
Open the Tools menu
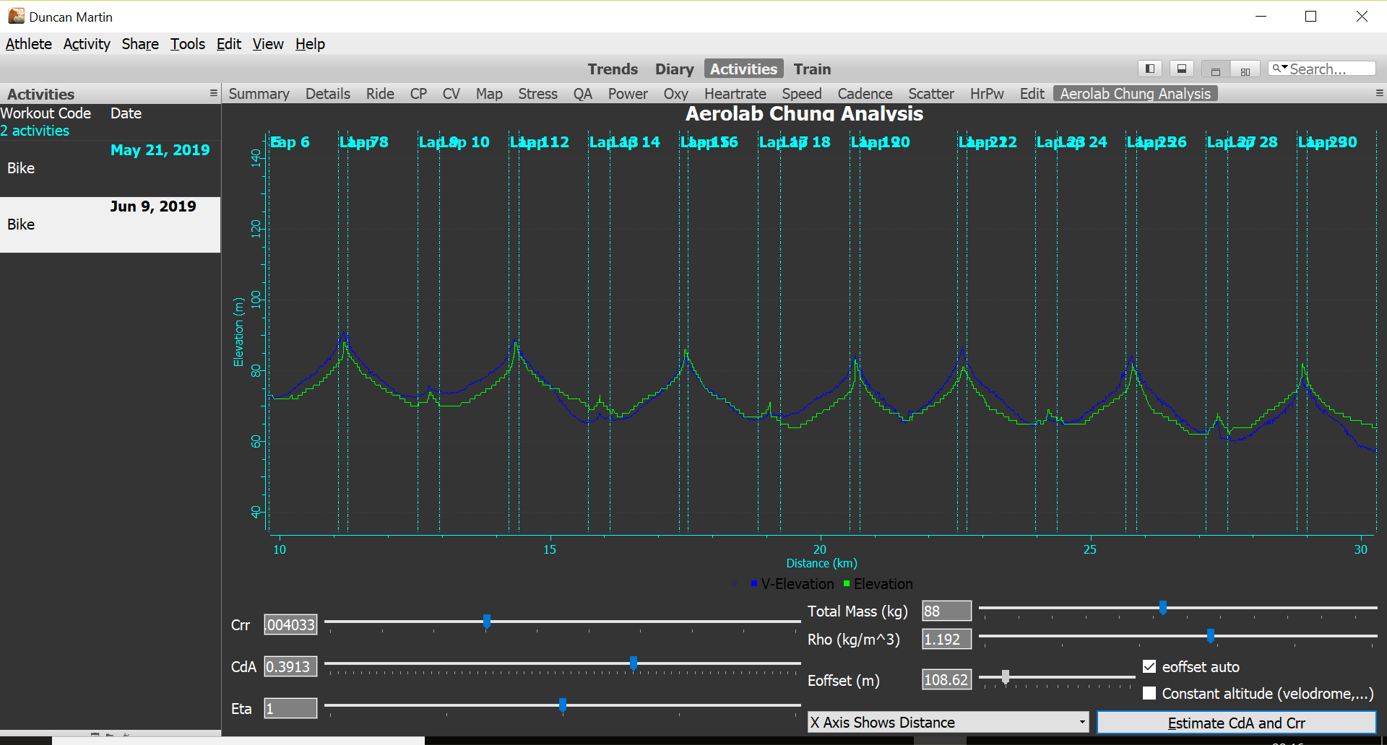point(187,44)
